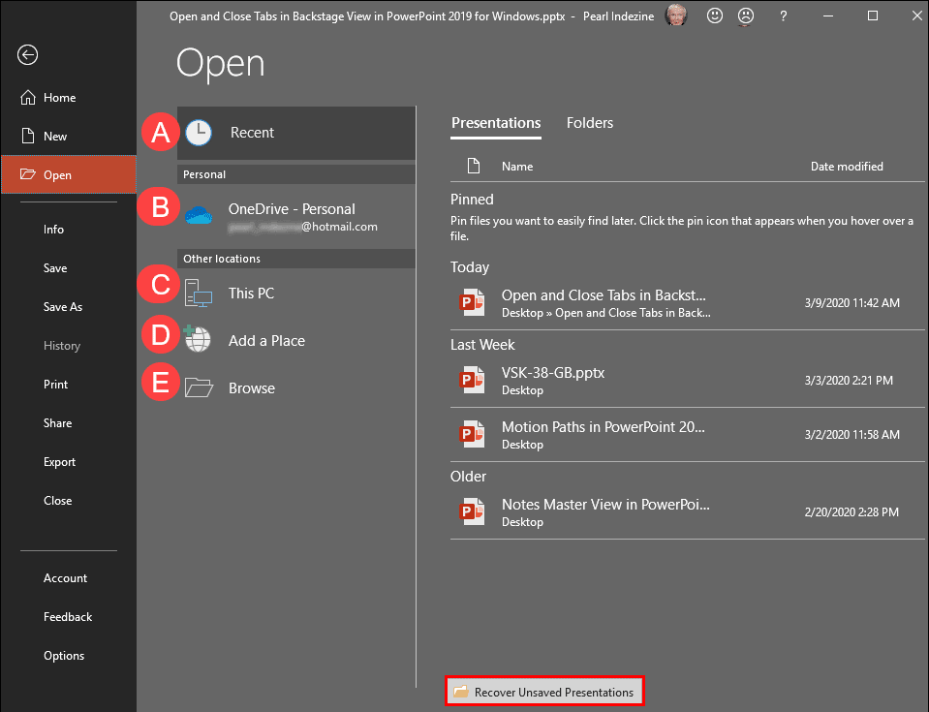Click the Help question mark icon
929x712 pixels.
tap(783, 15)
